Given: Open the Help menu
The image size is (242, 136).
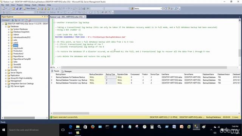Looking at the screenshot, I should point(49,5).
